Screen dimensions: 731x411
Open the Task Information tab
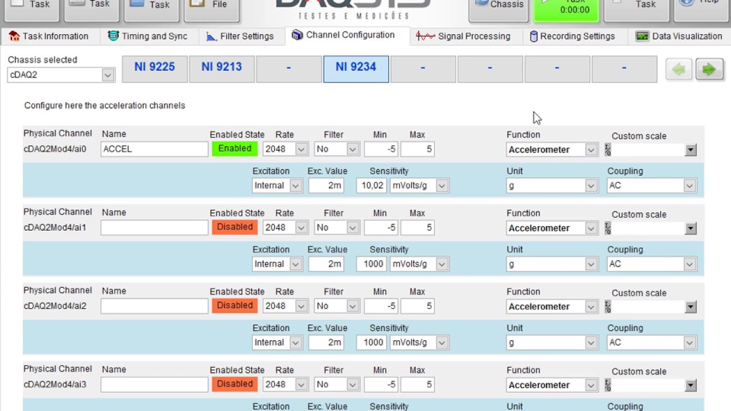(49, 36)
